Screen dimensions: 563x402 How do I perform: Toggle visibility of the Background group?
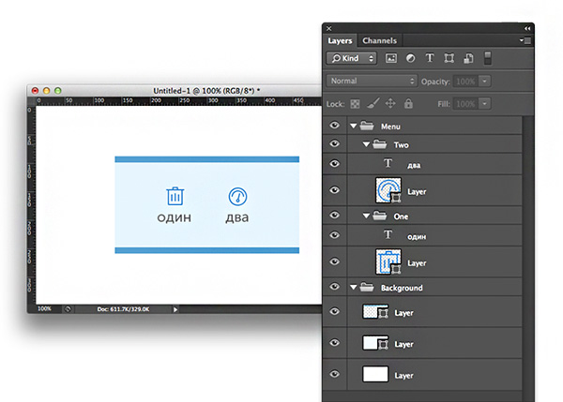click(335, 288)
